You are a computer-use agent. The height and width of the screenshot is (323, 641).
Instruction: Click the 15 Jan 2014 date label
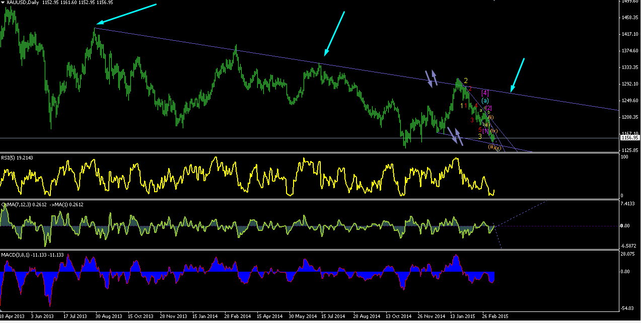coord(205,316)
